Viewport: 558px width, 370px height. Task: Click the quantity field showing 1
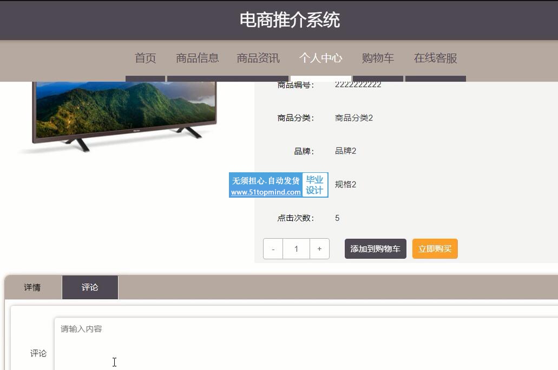(296, 249)
